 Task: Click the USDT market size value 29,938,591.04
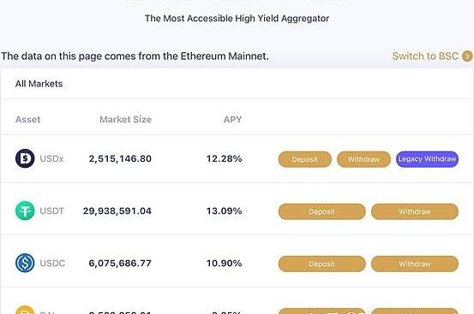click(117, 210)
